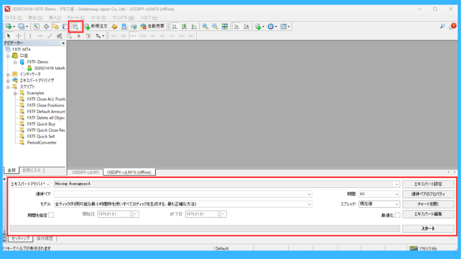461x259 pixels.
Task: Toggle the 自動売買 auto trading button
Action: pos(152,27)
